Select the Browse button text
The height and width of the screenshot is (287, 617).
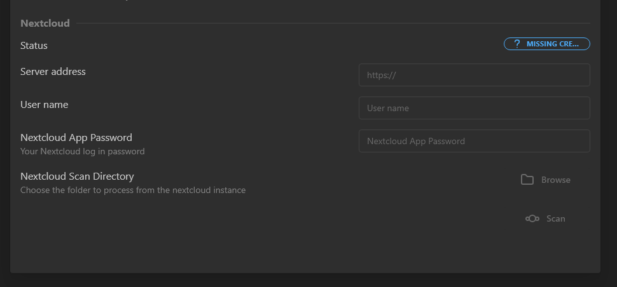(x=555, y=180)
